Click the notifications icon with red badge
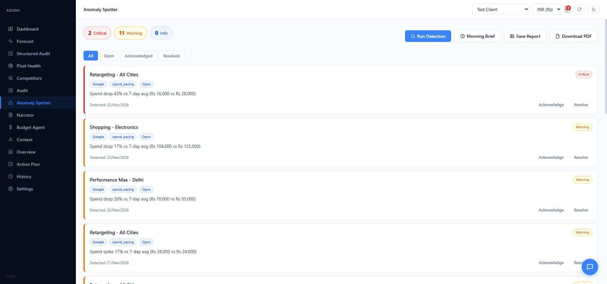Image resolution: width=607 pixels, height=284 pixels. 567,9
